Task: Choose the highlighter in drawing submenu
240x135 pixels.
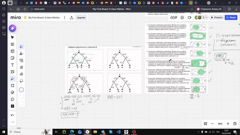Action: click(x=21, y=53)
